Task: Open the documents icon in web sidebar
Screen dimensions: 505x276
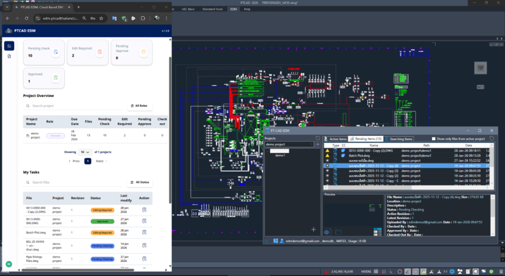Action: tap(9, 57)
